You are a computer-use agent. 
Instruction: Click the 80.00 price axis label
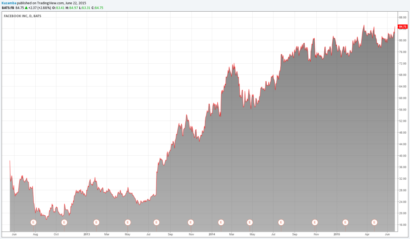[x=403, y=40]
